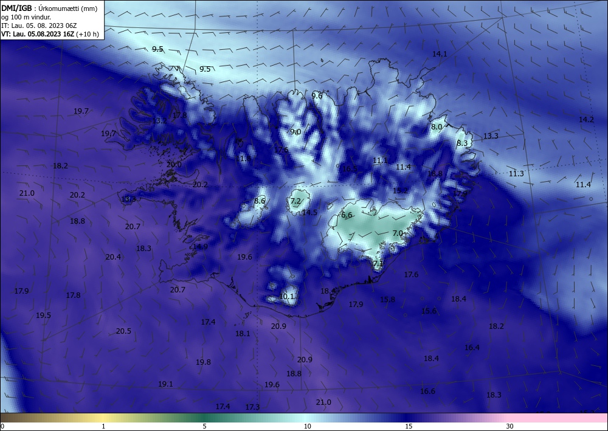The width and height of the screenshot is (608, 431).
Task: Click the 15.2 value on the map
Action: point(400,191)
